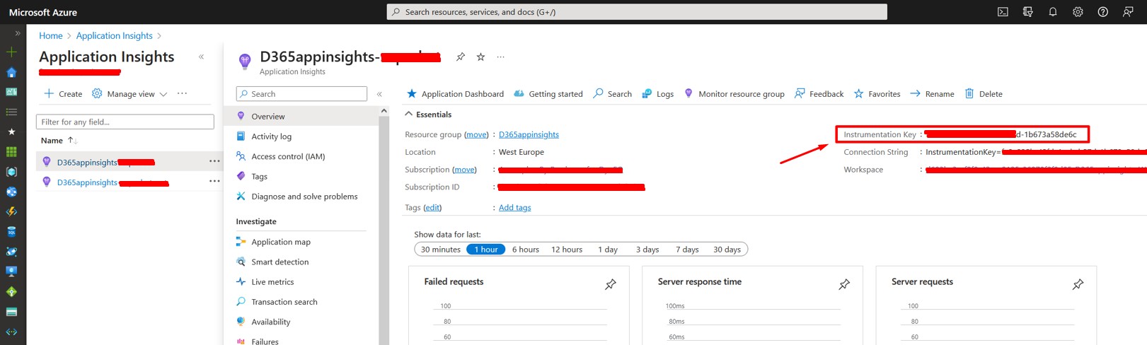Open portal settings gear

(x=1078, y=12)
